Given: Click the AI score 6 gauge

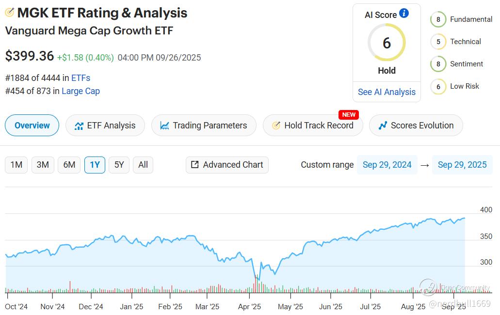Looking at the screenshot, I should [387, 43].
